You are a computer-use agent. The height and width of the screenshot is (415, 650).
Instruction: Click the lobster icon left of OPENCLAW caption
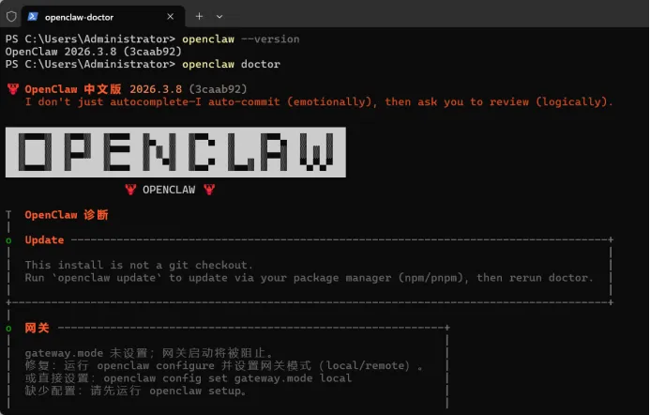[130, 190]
